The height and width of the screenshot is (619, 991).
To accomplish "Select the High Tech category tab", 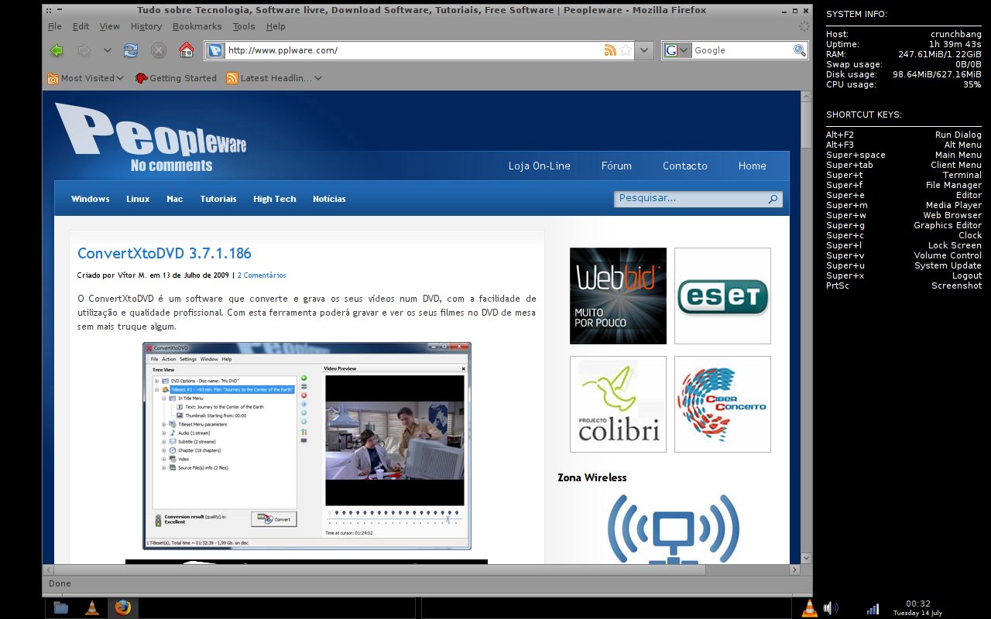I will (x=274, y=199).
